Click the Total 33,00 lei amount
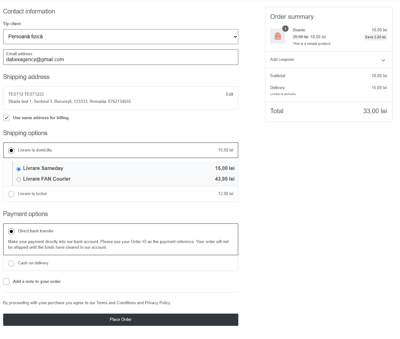 coord(375,111)
